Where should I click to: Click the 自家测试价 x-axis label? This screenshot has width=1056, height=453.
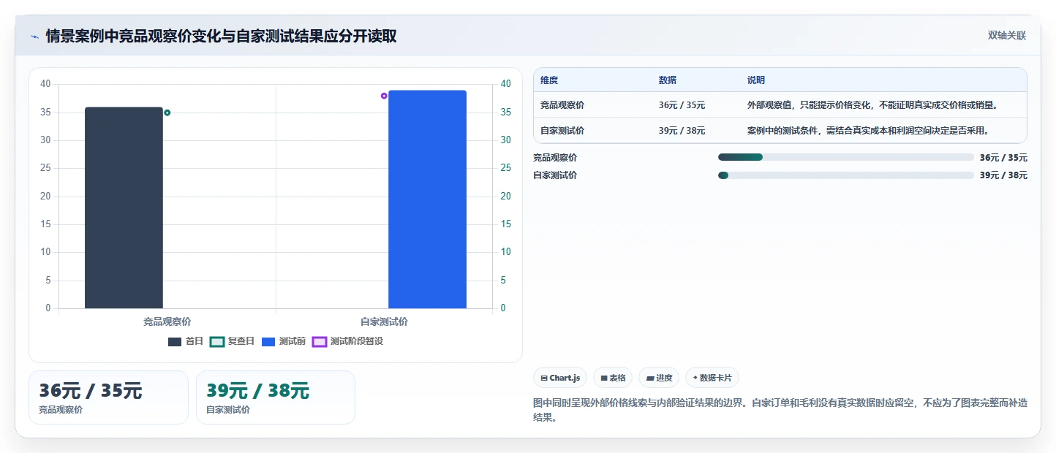384,321
